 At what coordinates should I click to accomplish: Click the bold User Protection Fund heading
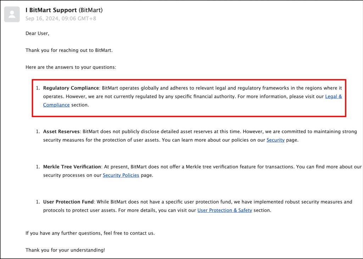point(68,202)
